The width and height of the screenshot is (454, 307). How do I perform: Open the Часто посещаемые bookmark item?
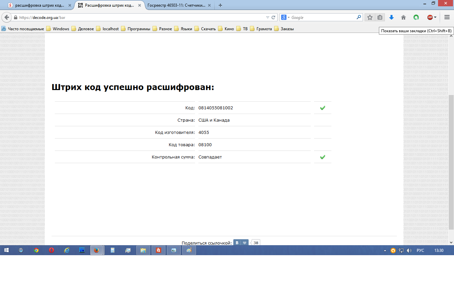coord(23,29)
